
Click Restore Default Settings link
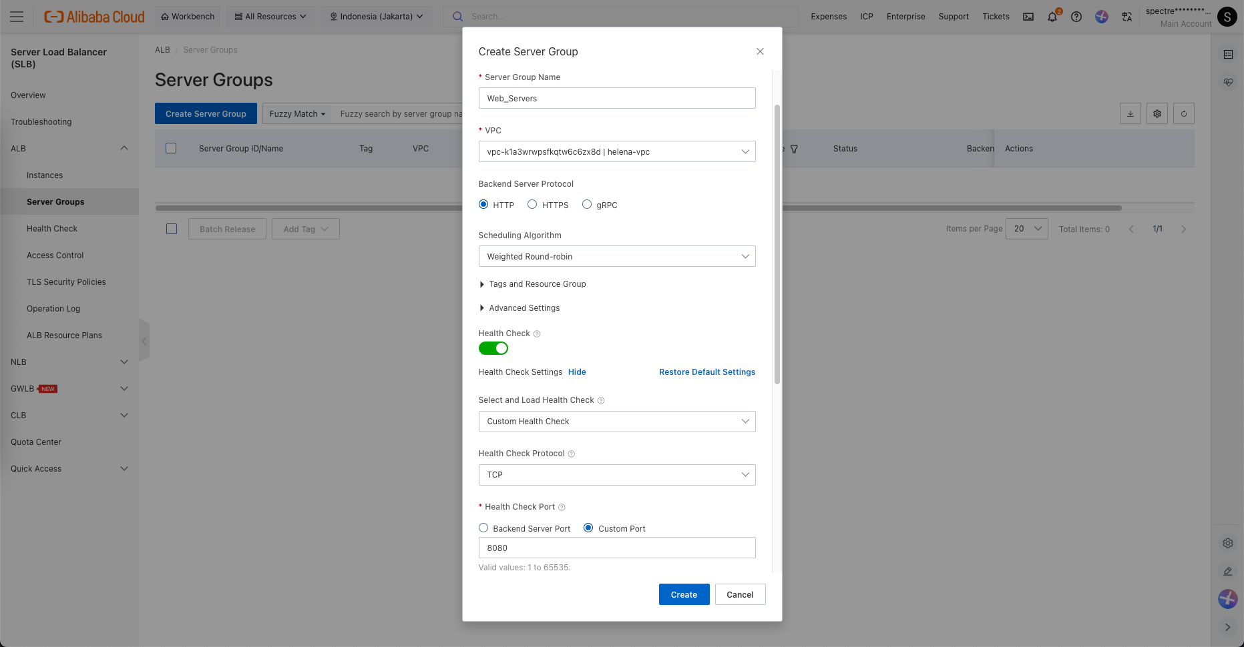click(707, 372)
